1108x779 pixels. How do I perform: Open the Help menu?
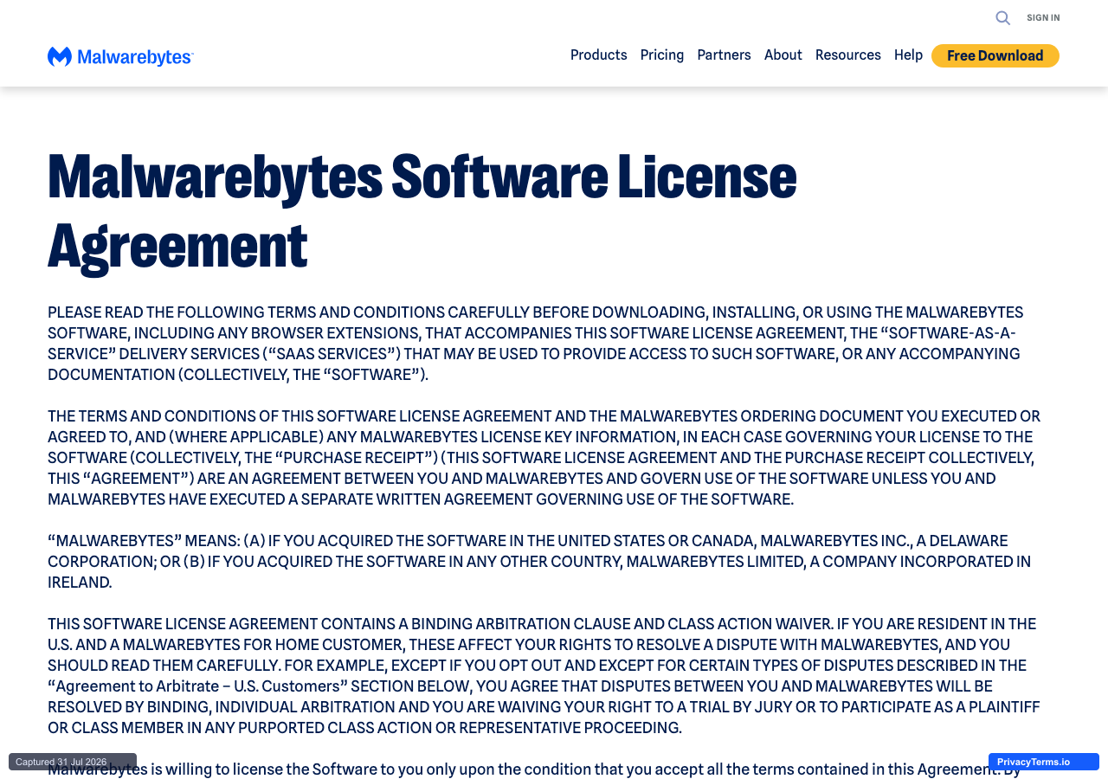pyautogui.click(x=908, y=55)
